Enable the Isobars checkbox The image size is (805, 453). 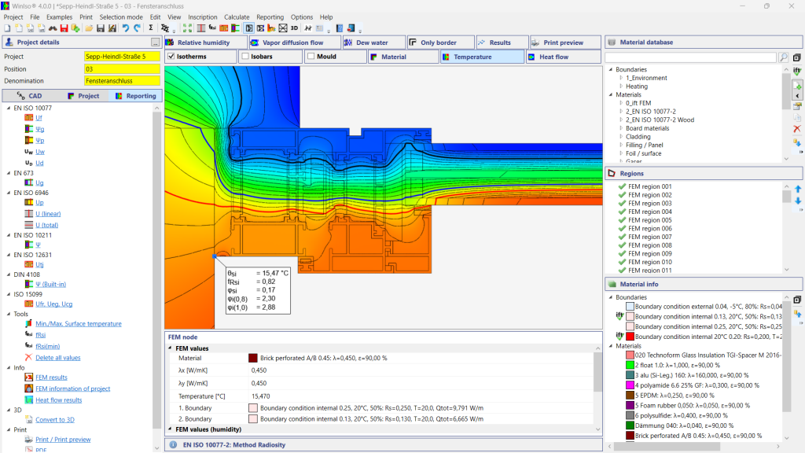tap(245, 57)
